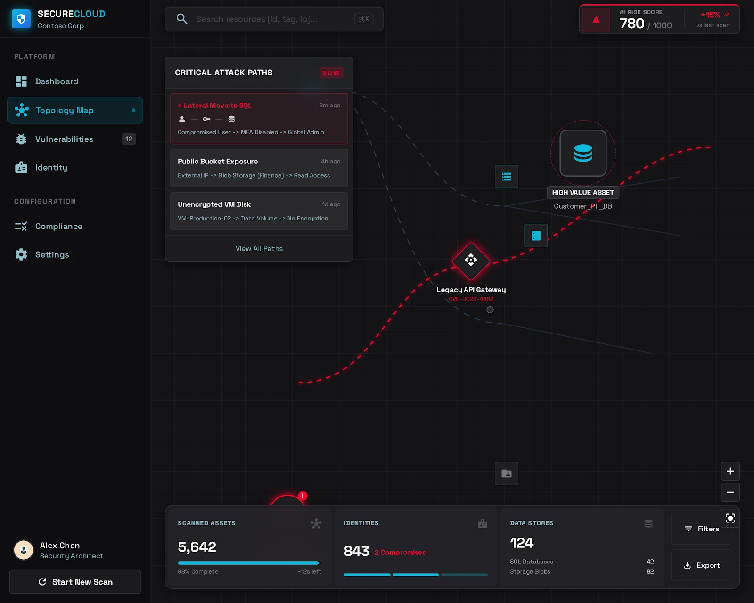
Task: Click the Topology Map node icon
Action: [x=22, y=110]
